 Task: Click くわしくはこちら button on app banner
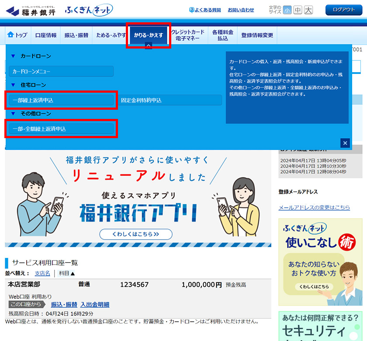point(136,234)
